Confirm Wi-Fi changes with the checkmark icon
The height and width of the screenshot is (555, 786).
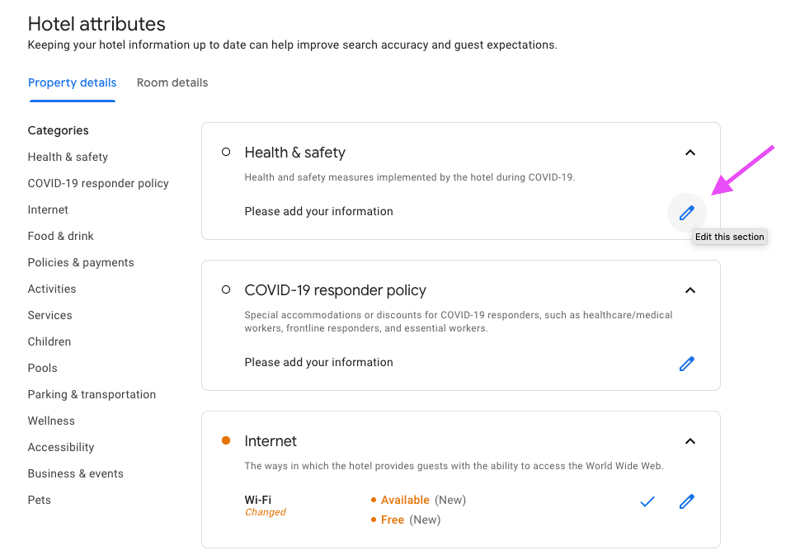[x=647, y=501]
